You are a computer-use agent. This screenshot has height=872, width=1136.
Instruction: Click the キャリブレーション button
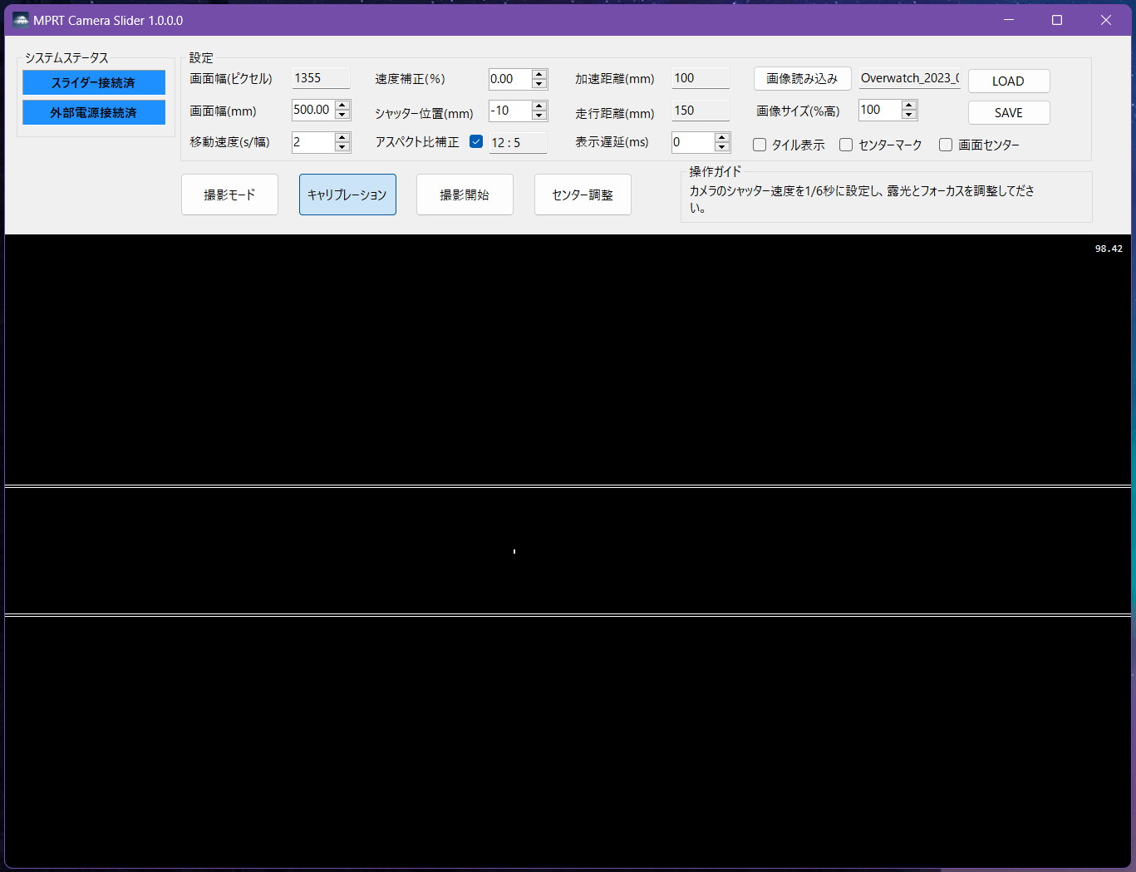pyautogui.click(x=347, y=195)
